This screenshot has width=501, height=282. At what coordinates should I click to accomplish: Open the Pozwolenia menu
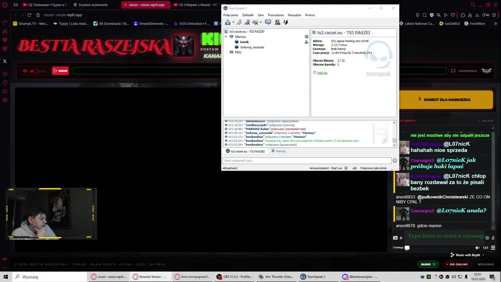[276, 15]
